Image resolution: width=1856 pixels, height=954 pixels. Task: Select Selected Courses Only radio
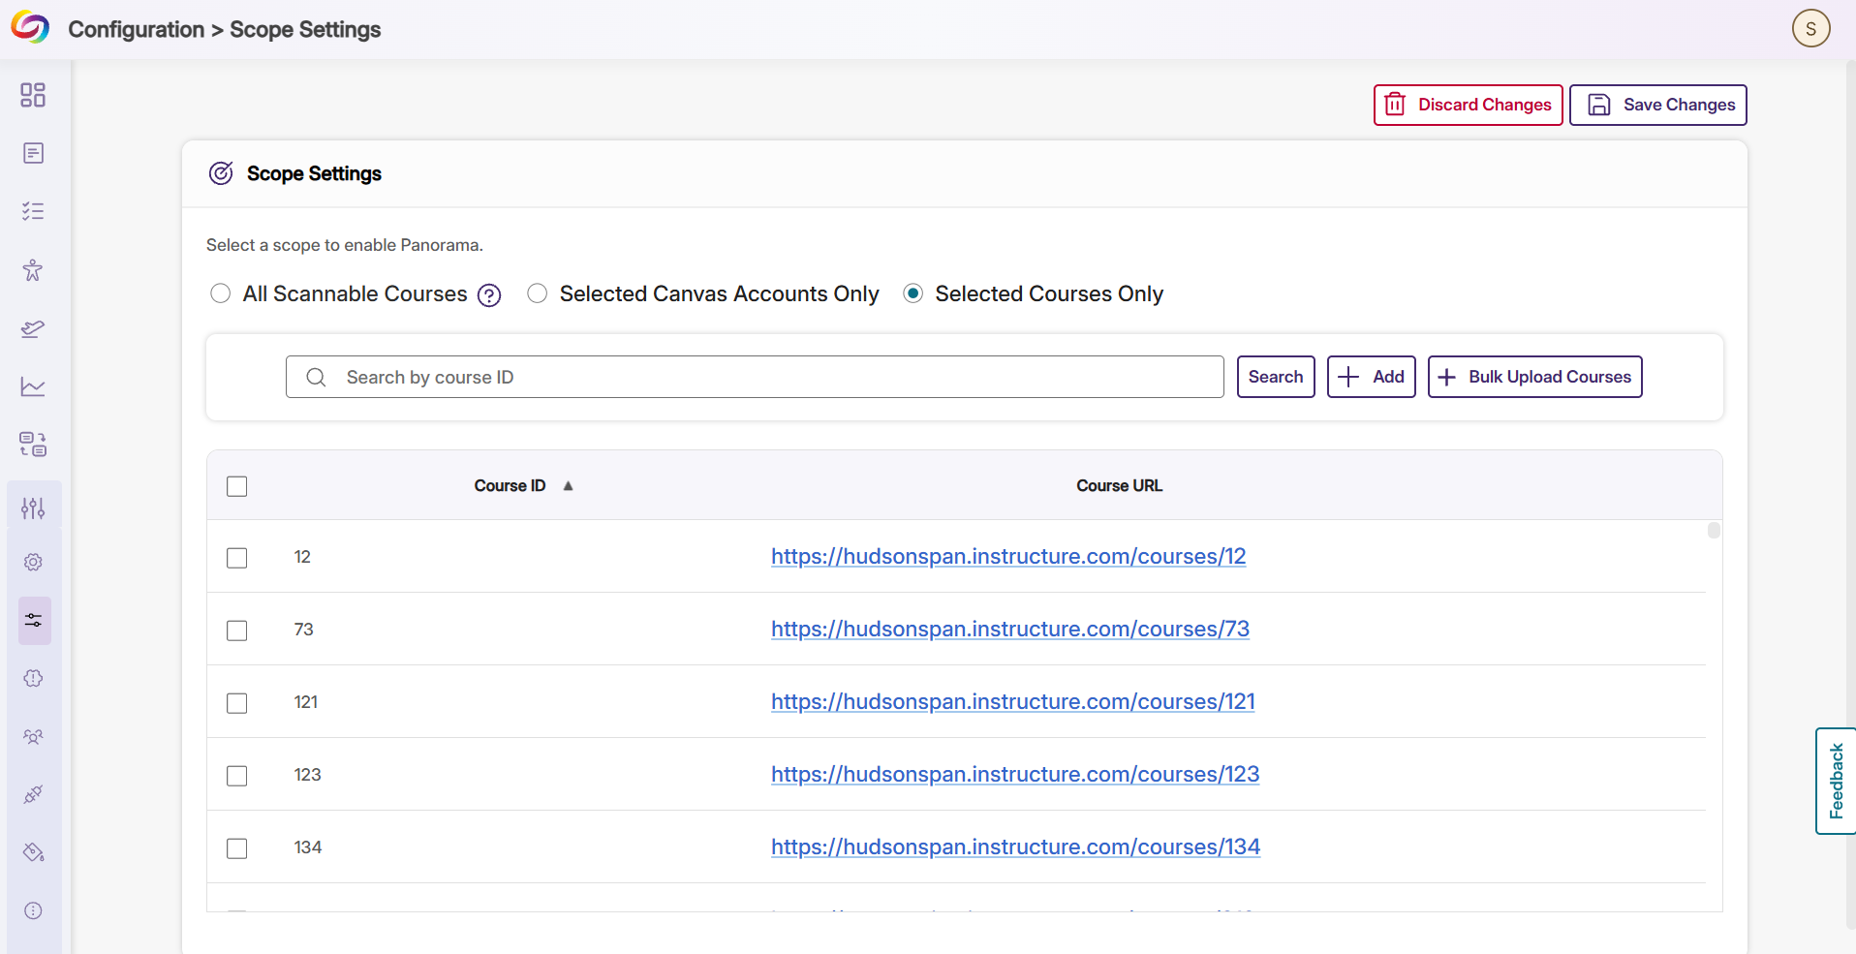(913, 293)
